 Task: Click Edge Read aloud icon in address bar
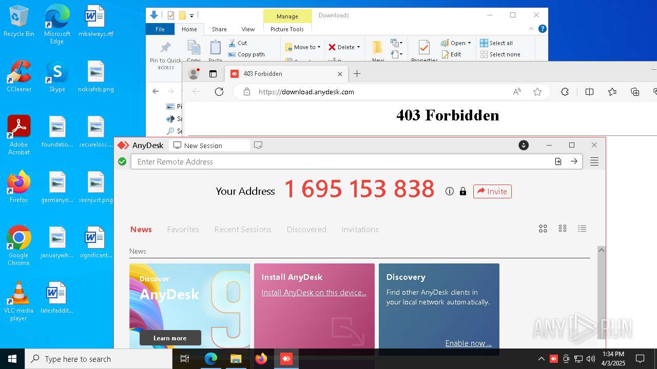(517, 92)
